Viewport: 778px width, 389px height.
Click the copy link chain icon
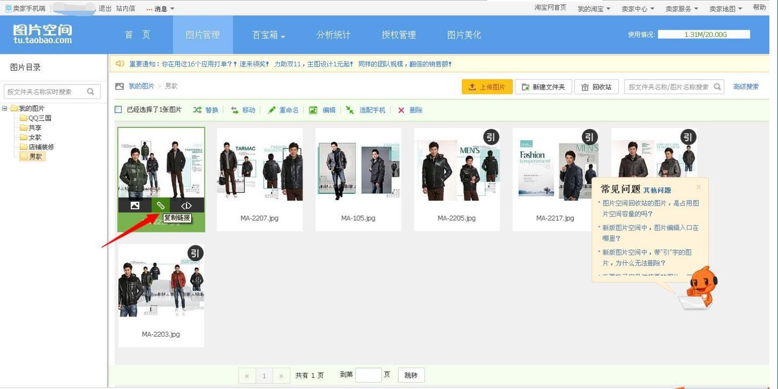tap(160, 205)
